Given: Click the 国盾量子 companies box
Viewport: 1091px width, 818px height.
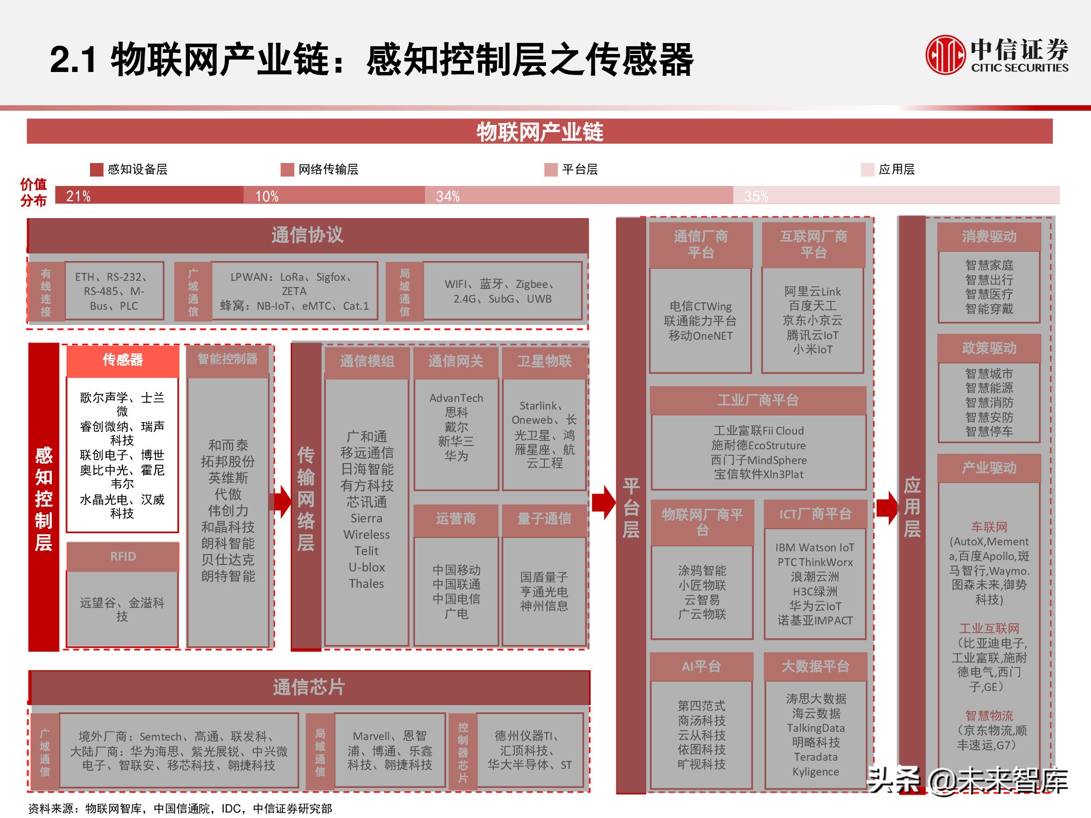Looking at the screenshot, I should click(x=544, y=592).
